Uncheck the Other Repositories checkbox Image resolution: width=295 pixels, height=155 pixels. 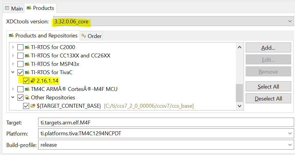pyautogui.click(x=20, y=98)
